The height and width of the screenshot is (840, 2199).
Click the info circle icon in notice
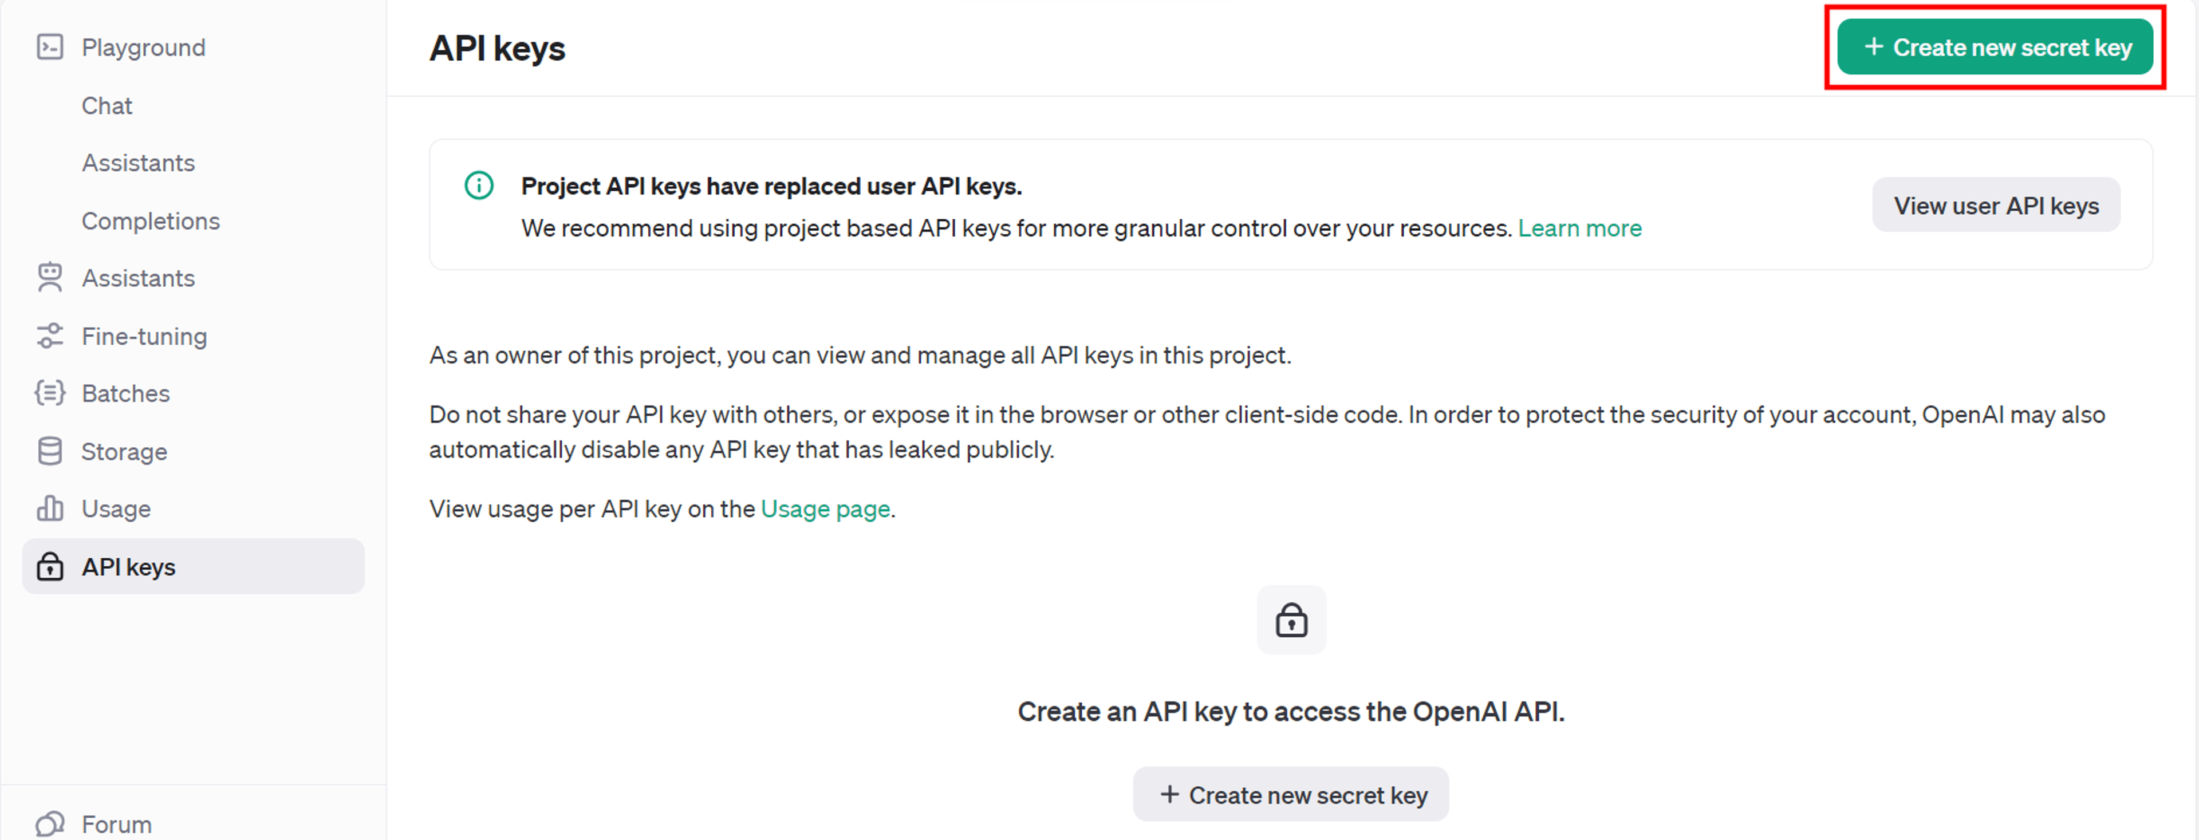click(479, 186)
